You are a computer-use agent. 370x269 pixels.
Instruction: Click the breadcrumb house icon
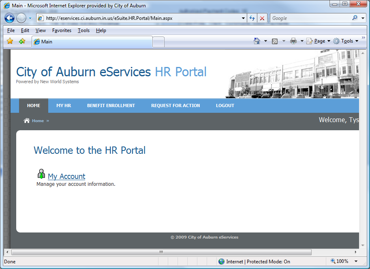[x=27, y=121]
